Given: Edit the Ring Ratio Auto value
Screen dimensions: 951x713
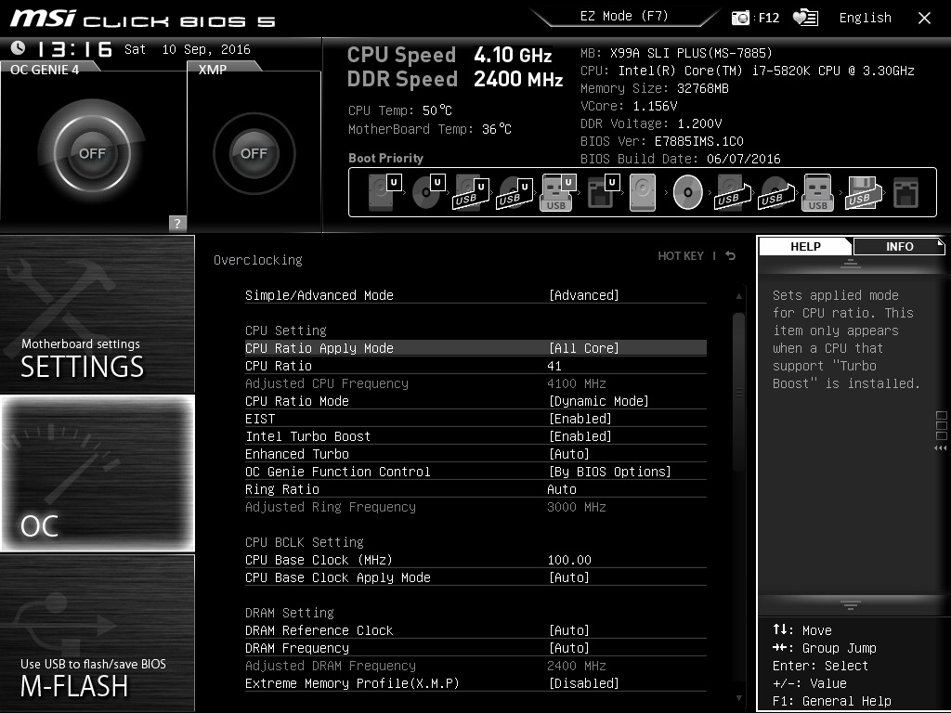Looking at the screenshot, I should (562, 488).
